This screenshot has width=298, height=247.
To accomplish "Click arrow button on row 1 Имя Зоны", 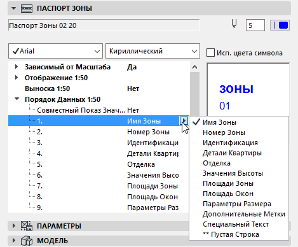I will pyautogui.click(x=184, y=121).
